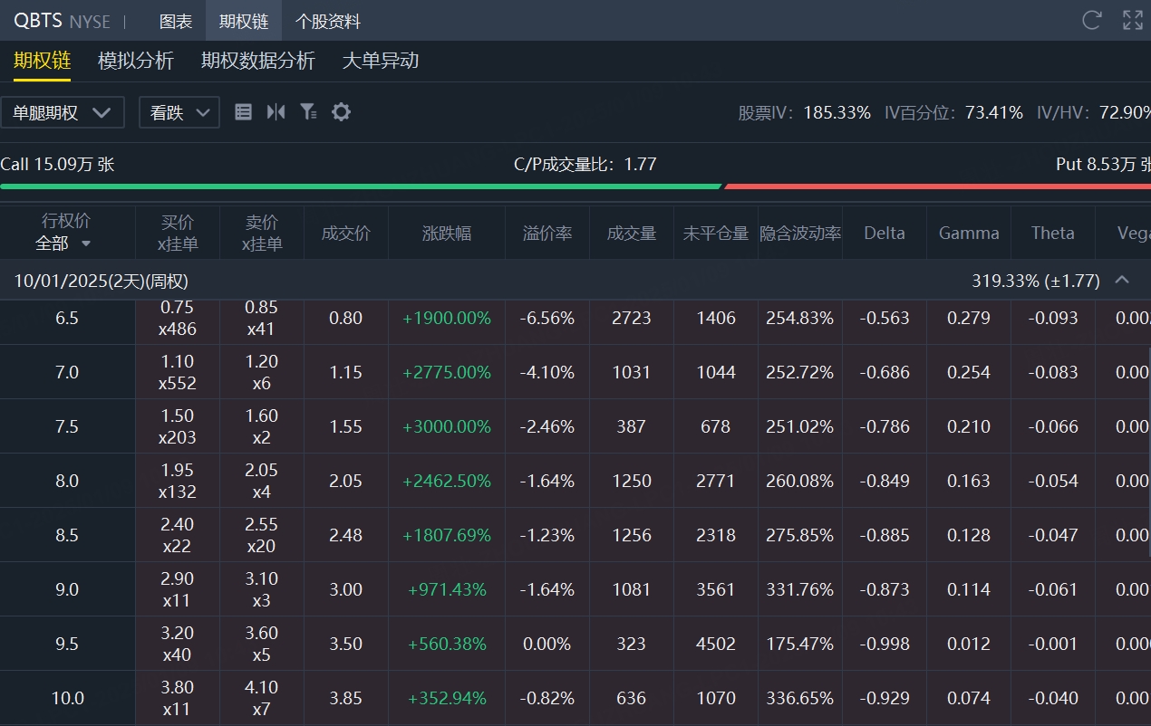Image resolution: width=1151 pixels, height=726 pixels.
Task: Click the 股票IV 185.33% value
Action: (837, 112)
